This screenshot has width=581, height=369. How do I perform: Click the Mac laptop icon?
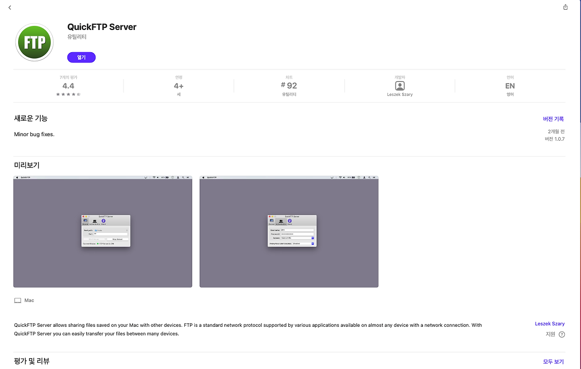18,300
